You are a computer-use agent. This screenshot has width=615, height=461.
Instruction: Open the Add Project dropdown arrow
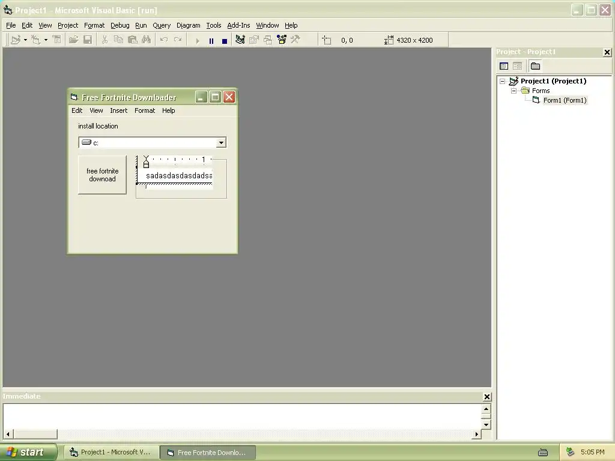(25, 40)
